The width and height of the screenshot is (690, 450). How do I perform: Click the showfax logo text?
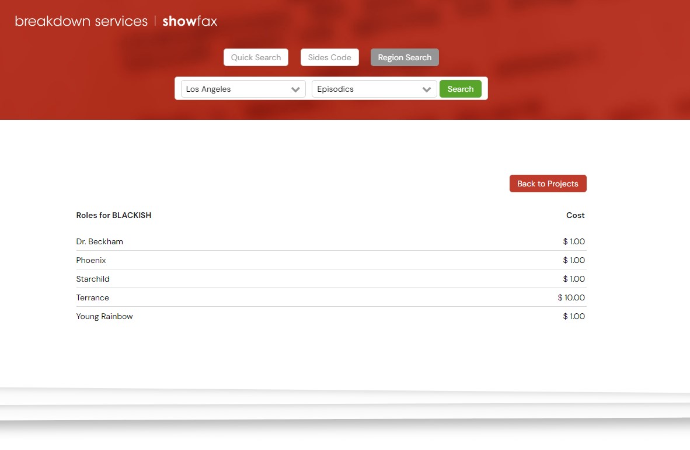pos(190,21)
